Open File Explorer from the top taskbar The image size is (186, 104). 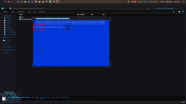click(x=36, y=2)
